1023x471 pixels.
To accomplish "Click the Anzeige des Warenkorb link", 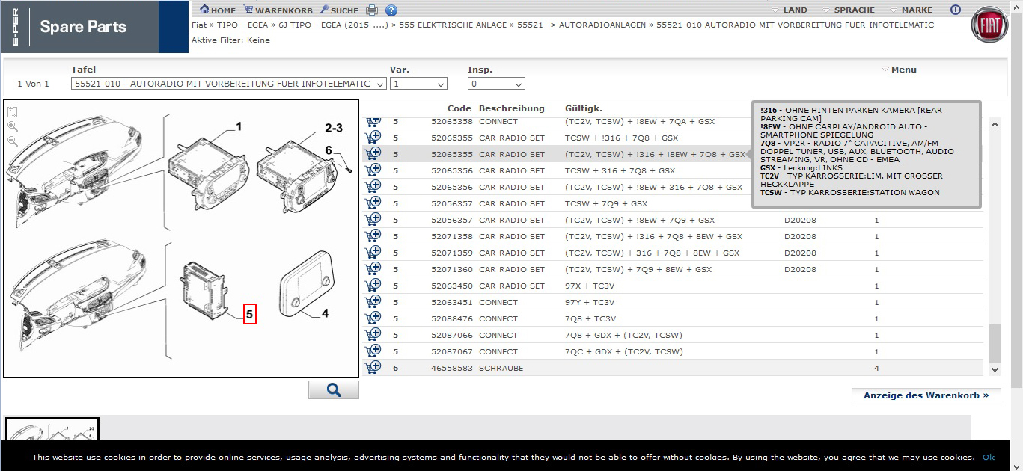I will tap(926, 395).
